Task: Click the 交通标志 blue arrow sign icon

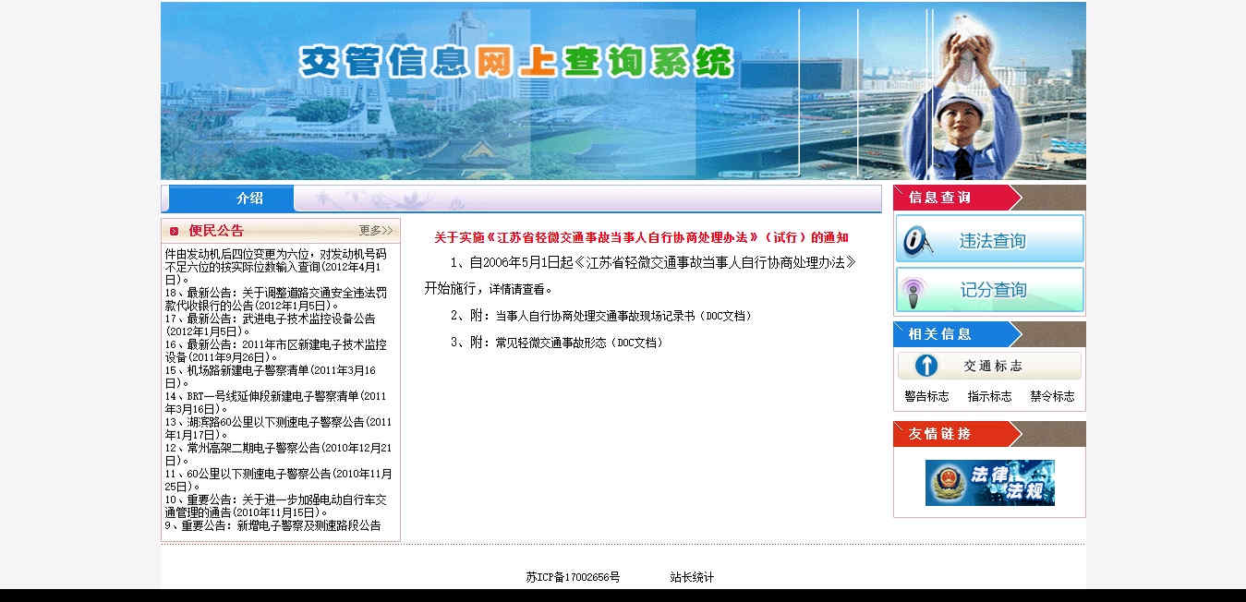Action: click(x=927, y=366)
